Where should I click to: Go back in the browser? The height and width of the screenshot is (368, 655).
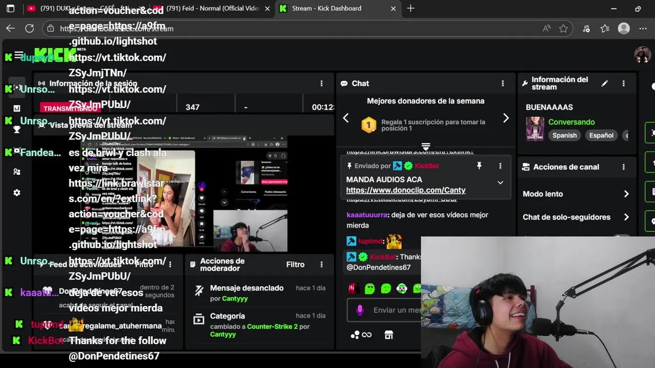(10, 29)
